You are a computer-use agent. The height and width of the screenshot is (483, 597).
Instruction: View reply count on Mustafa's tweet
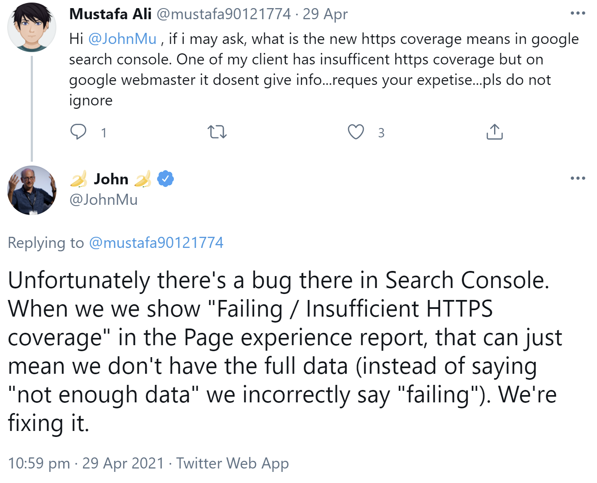103,133
